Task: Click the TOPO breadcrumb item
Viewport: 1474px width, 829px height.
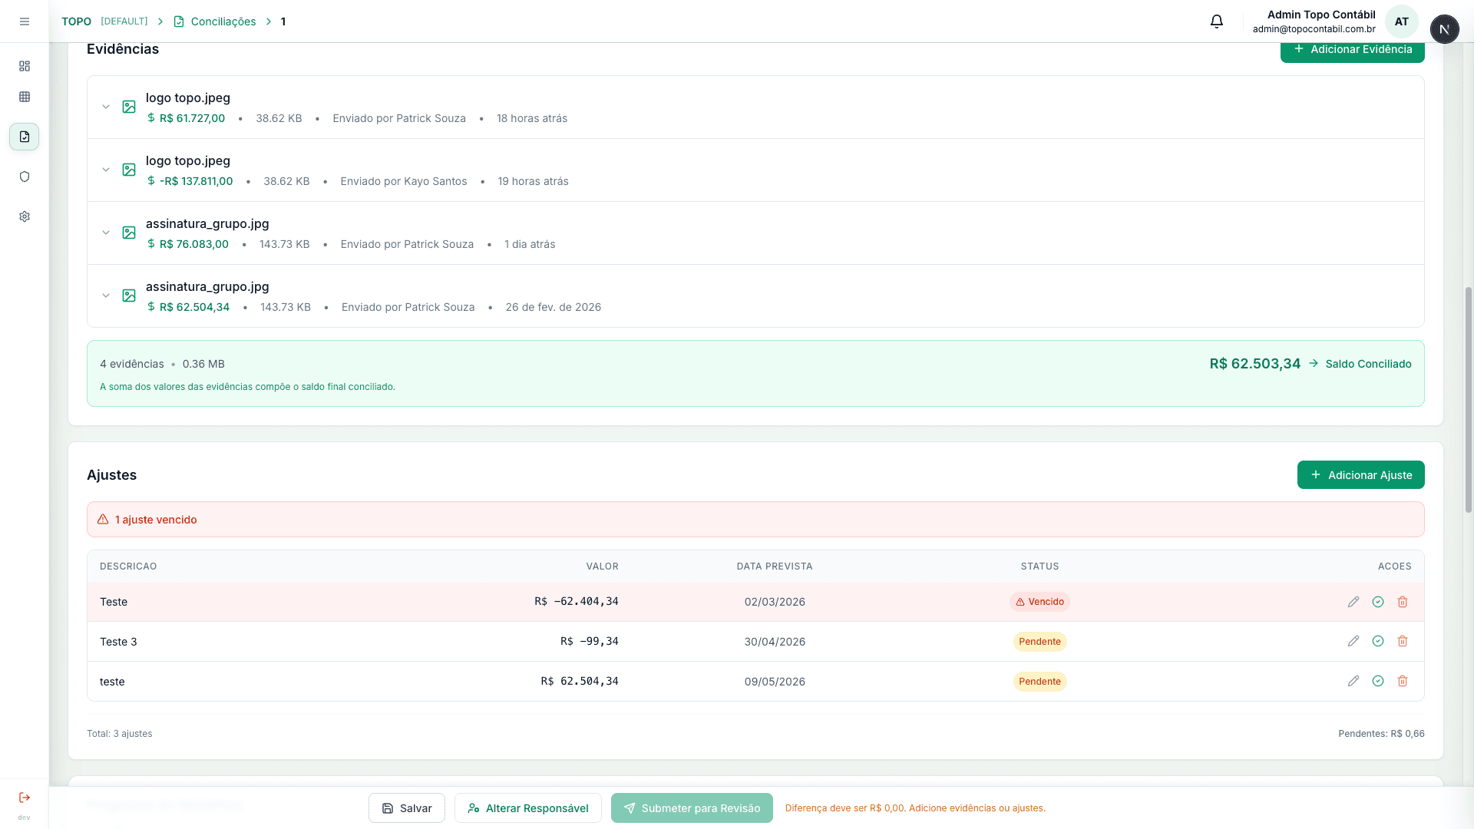Action: click(76, 21)
